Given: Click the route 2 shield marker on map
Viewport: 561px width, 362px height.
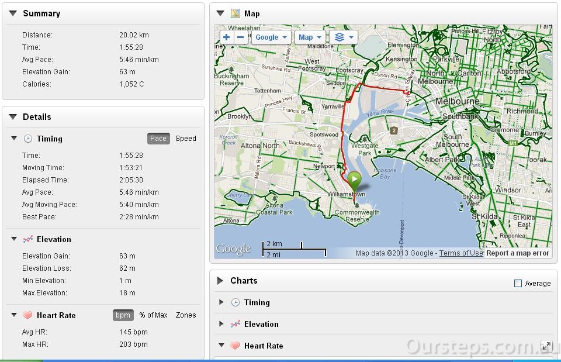Looking at the screenshot, I should click(x=394, y=130).
